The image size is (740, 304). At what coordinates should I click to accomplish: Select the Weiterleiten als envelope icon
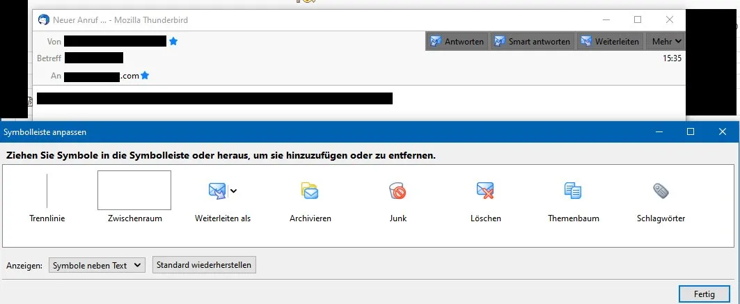(x=218, y=191)
